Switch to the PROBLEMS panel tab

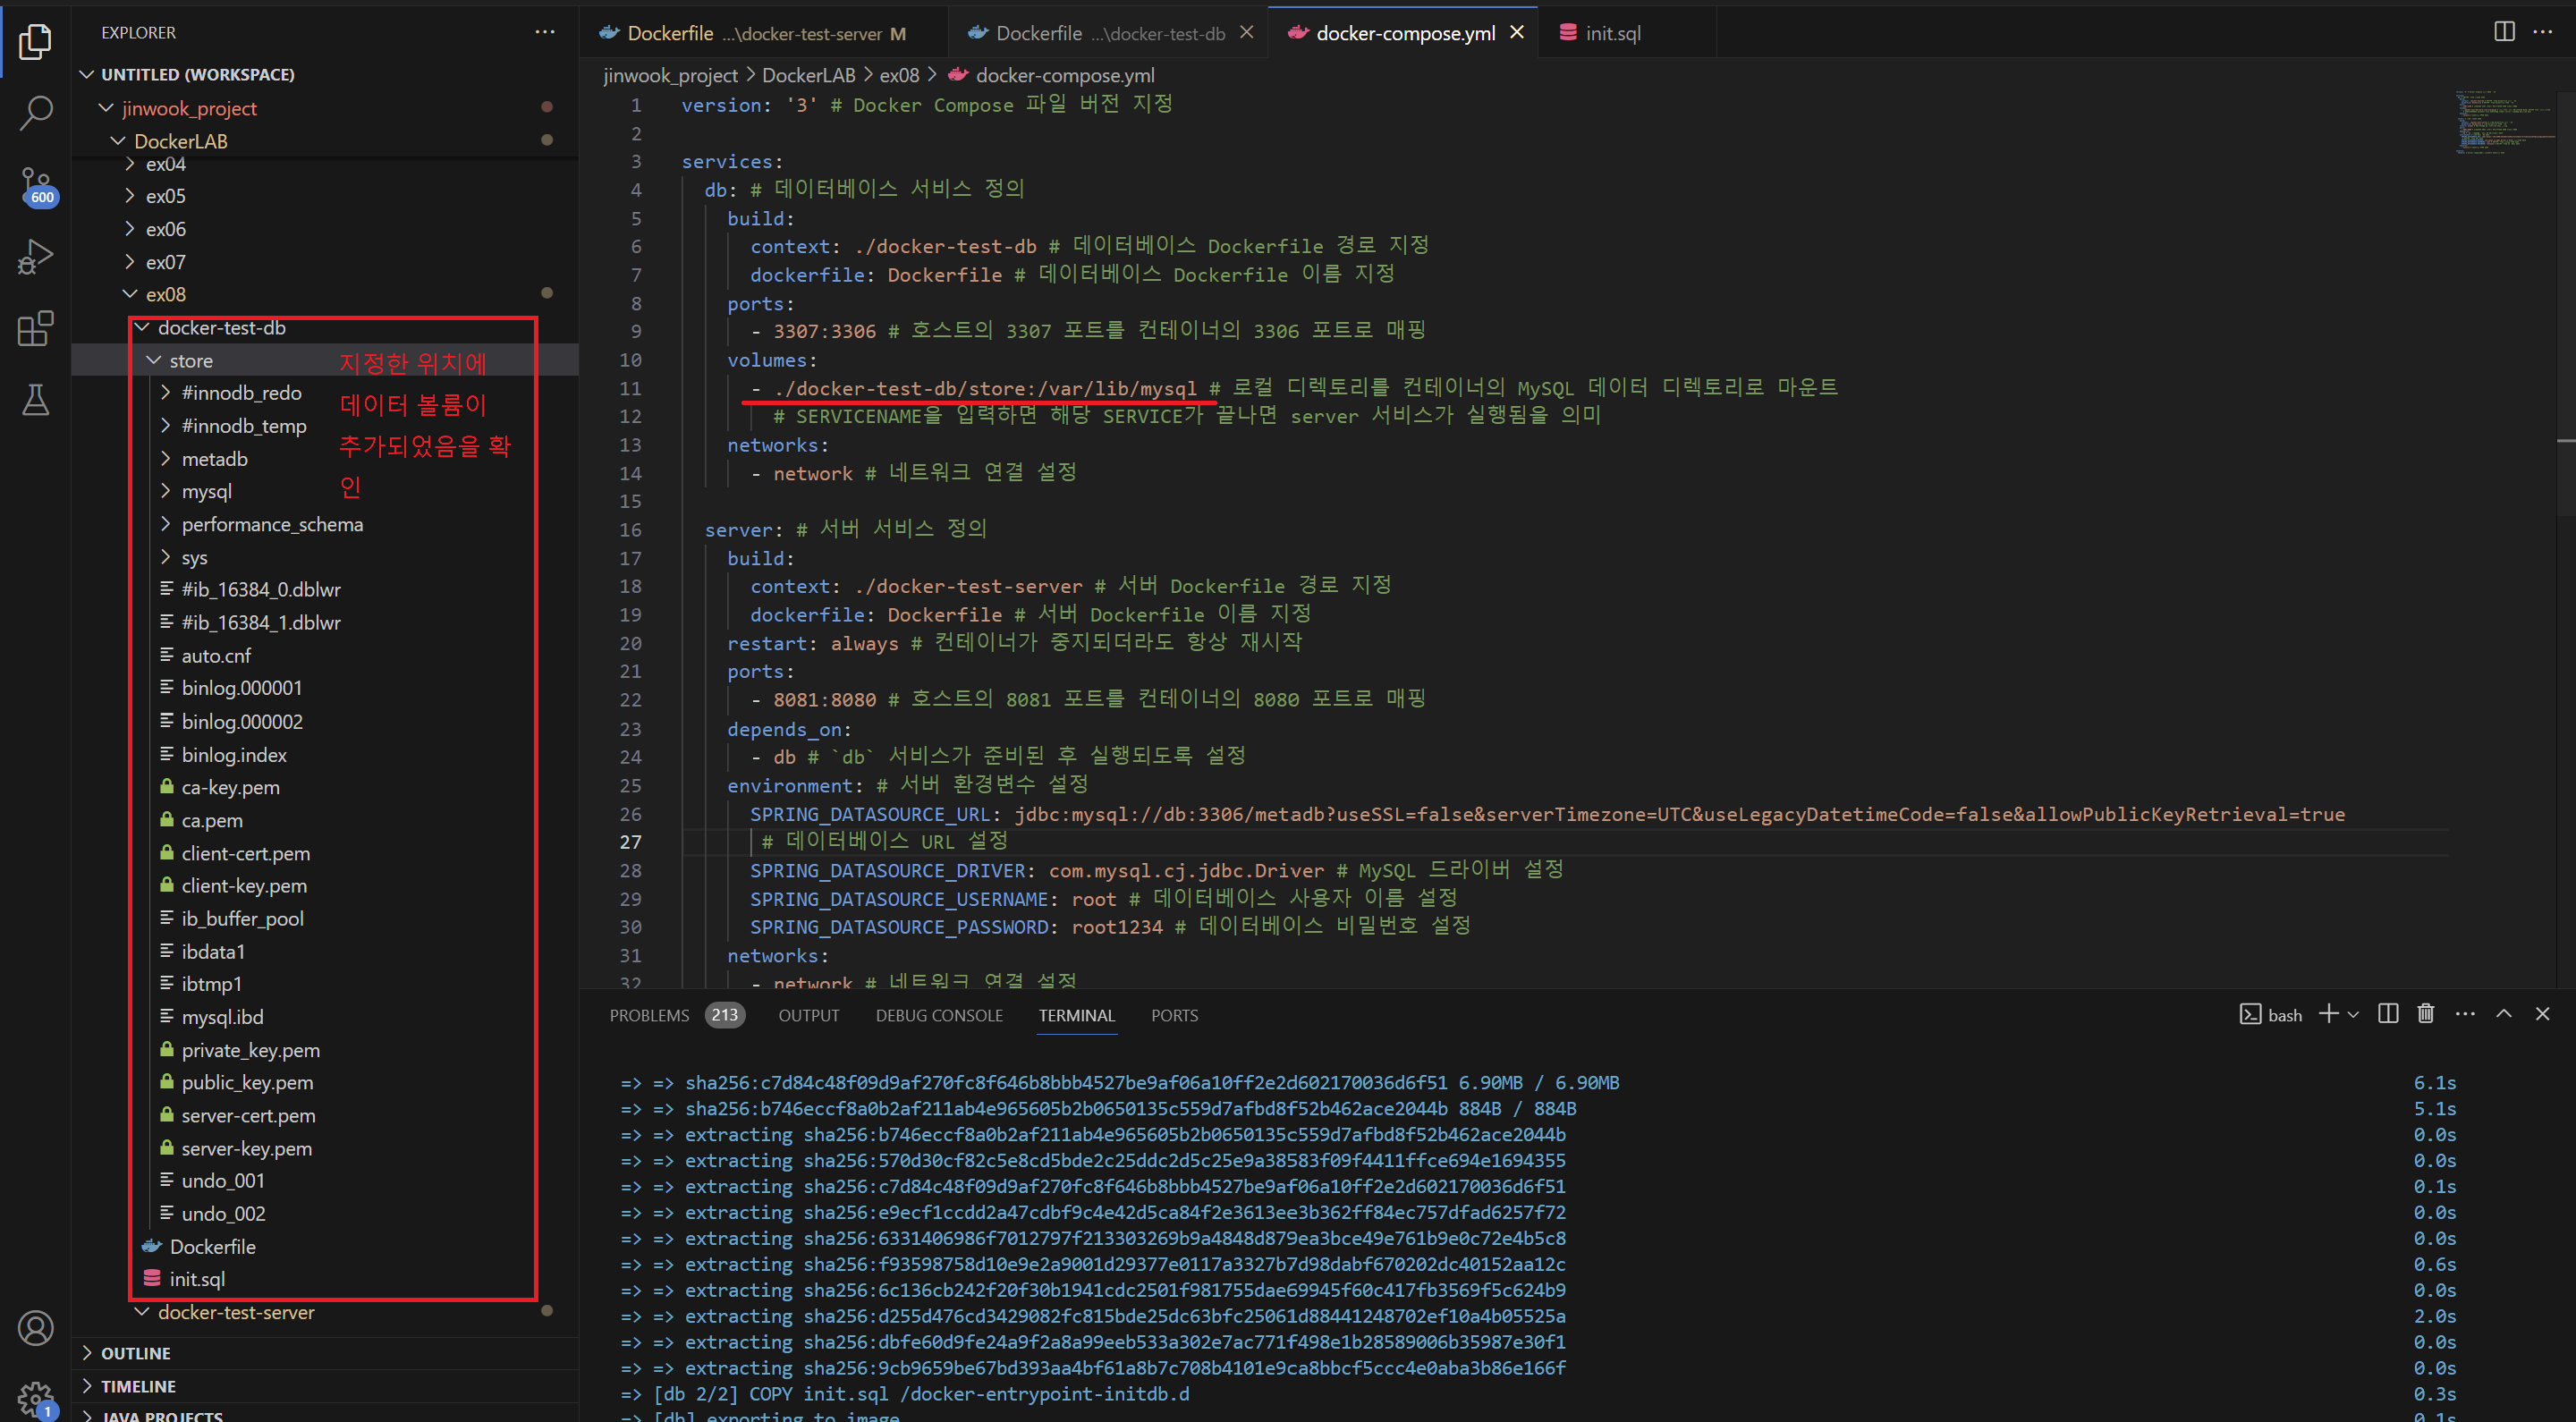coord(650,1015)
